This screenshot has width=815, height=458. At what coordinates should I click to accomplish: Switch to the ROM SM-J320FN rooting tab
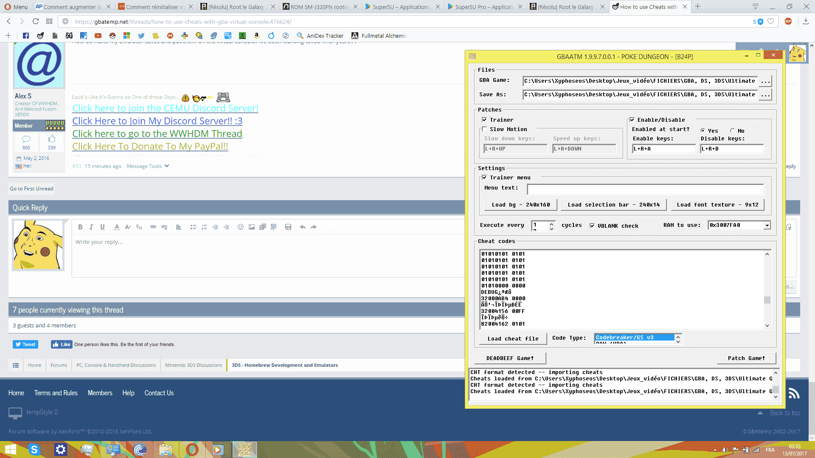[x=321, y=7]
